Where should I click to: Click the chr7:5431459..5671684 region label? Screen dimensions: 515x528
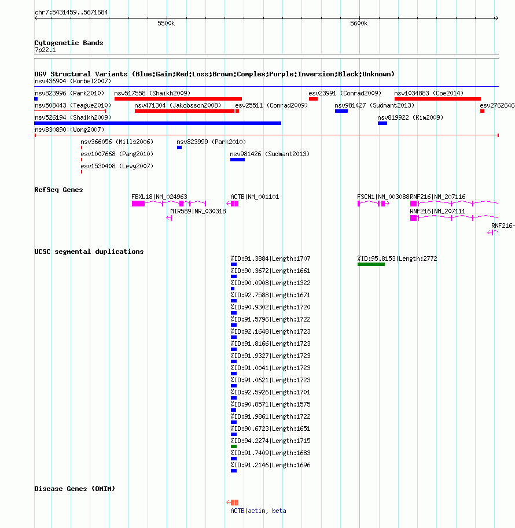(x=71, y=13)
